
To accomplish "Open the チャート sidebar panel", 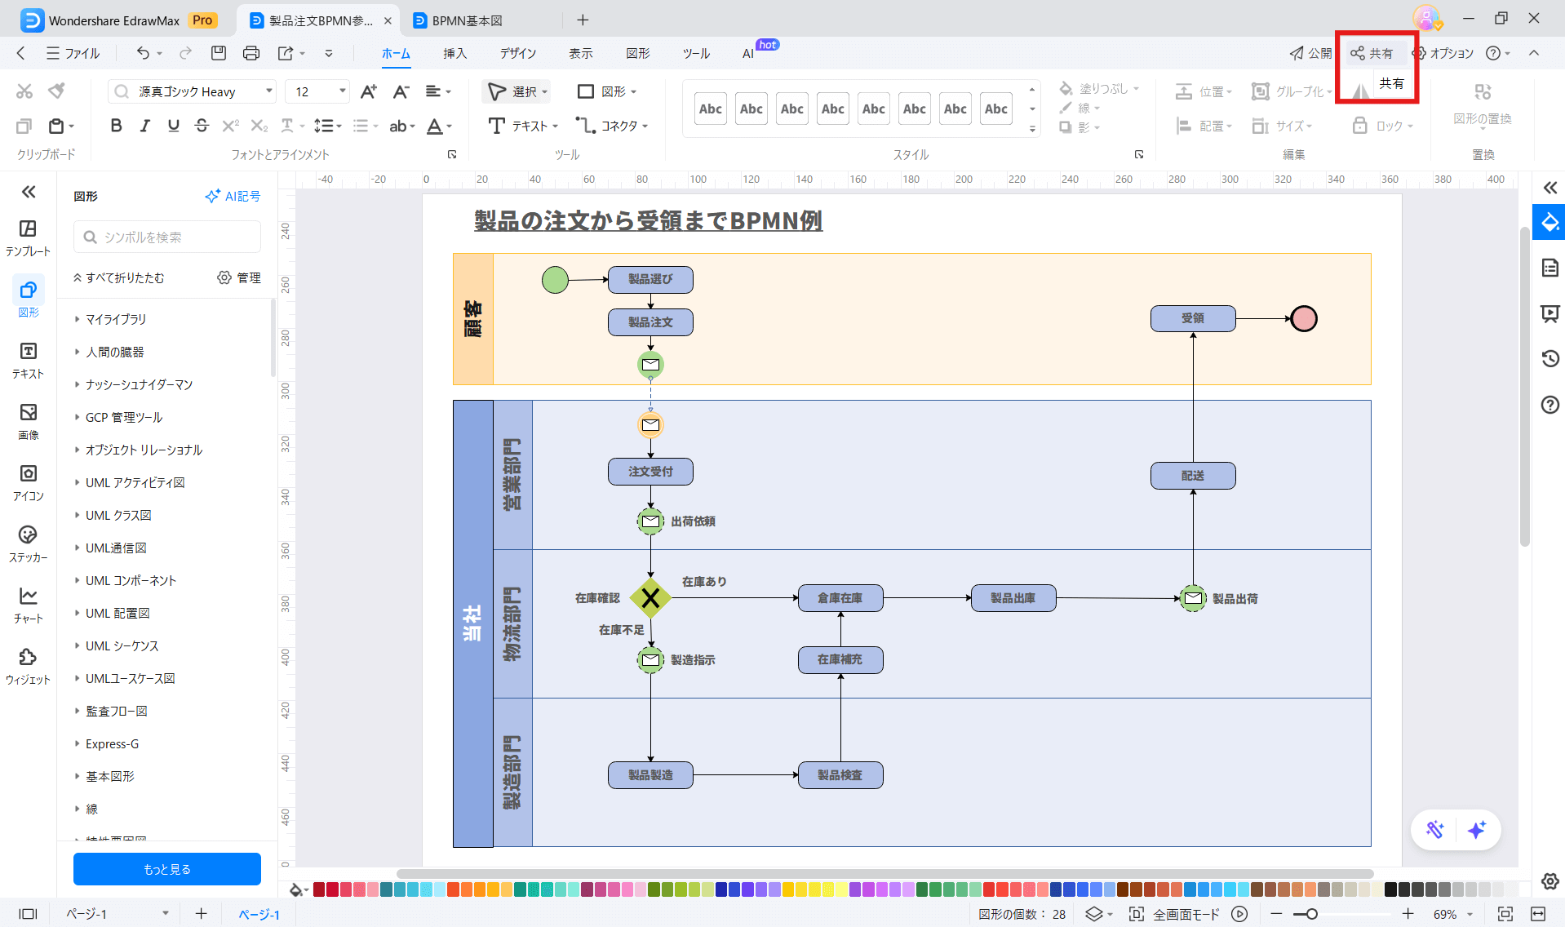I will 28,605.
